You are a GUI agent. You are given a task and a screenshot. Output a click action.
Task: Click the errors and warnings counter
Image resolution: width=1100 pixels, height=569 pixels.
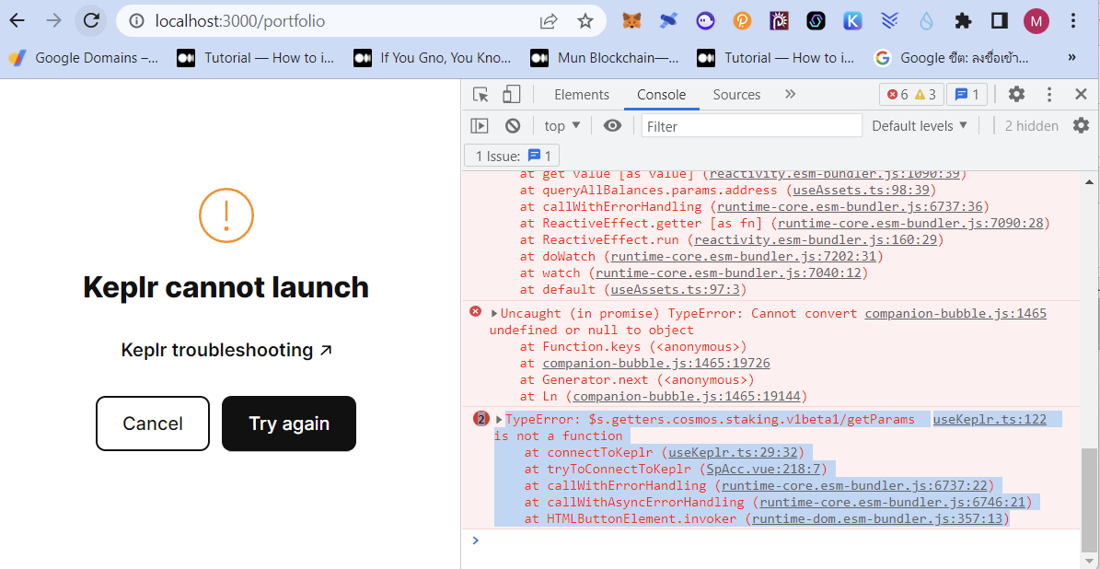(x=911, y=95)
